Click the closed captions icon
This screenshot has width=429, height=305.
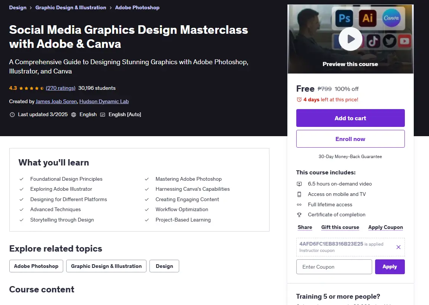[x=103, y=115]
